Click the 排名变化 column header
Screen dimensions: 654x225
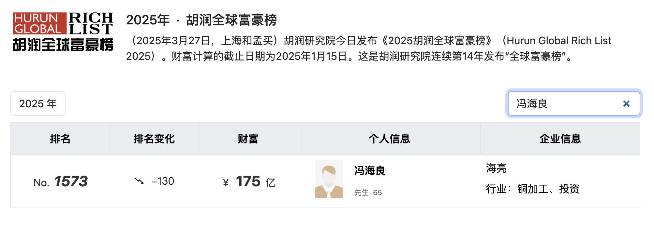coord(154,139)
